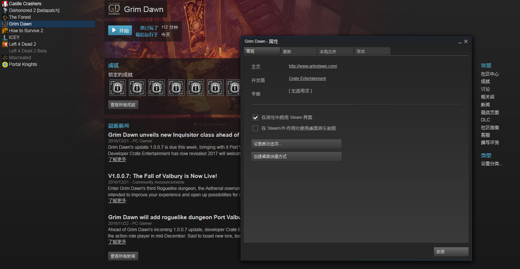
Task: Open 新闻 link in links sidebar
Action: [485, 105]
